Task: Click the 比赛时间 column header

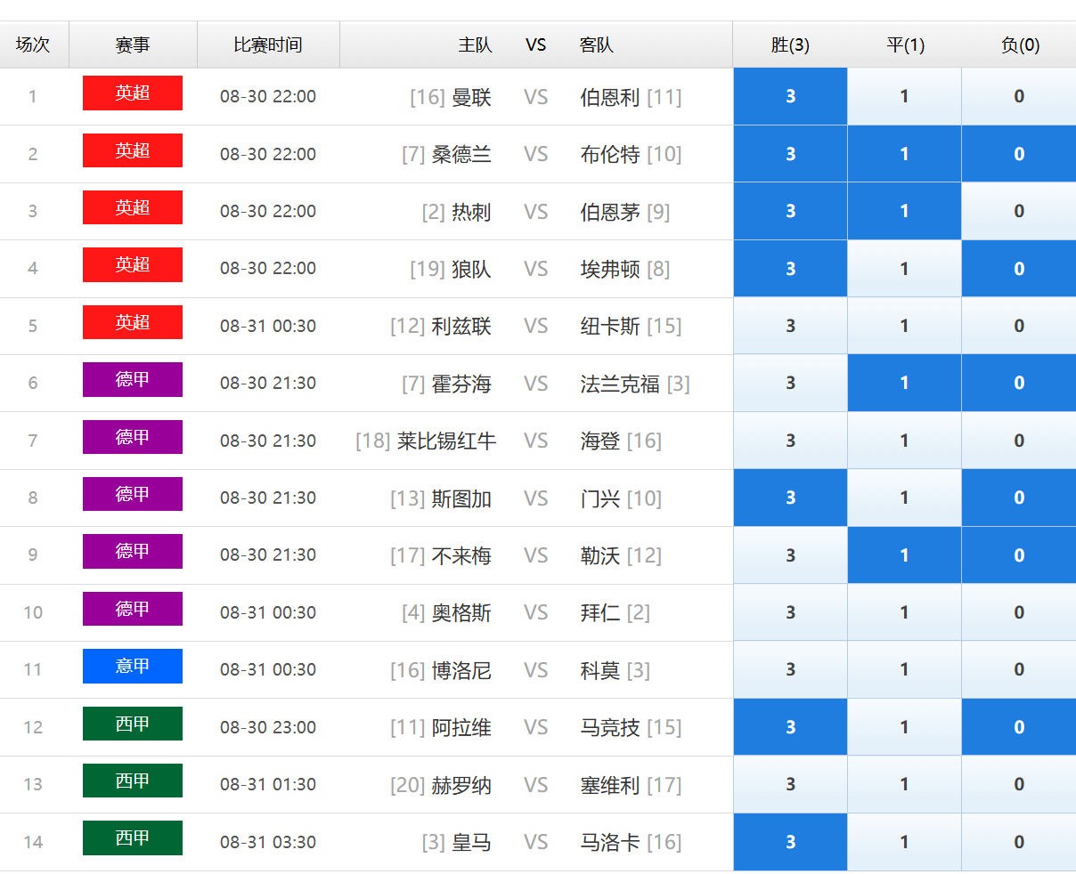Action: 268,45
